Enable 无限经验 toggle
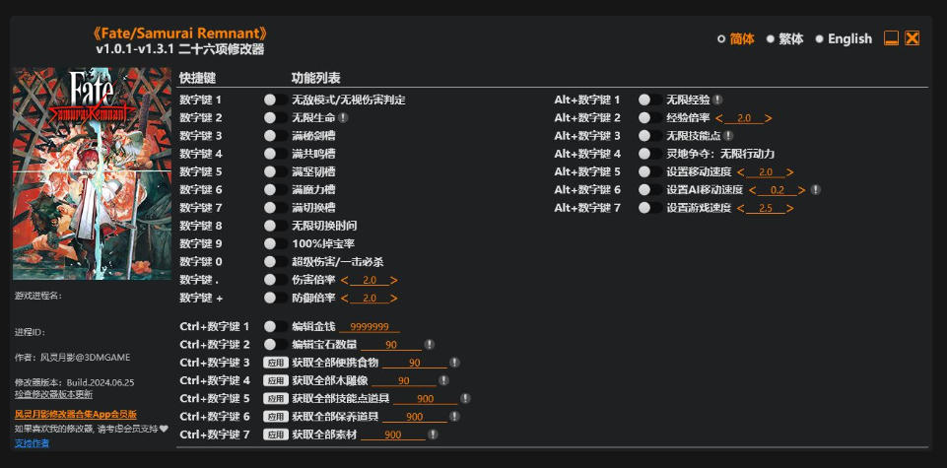This screenshot has width=947, height=468. coord(649,100)
